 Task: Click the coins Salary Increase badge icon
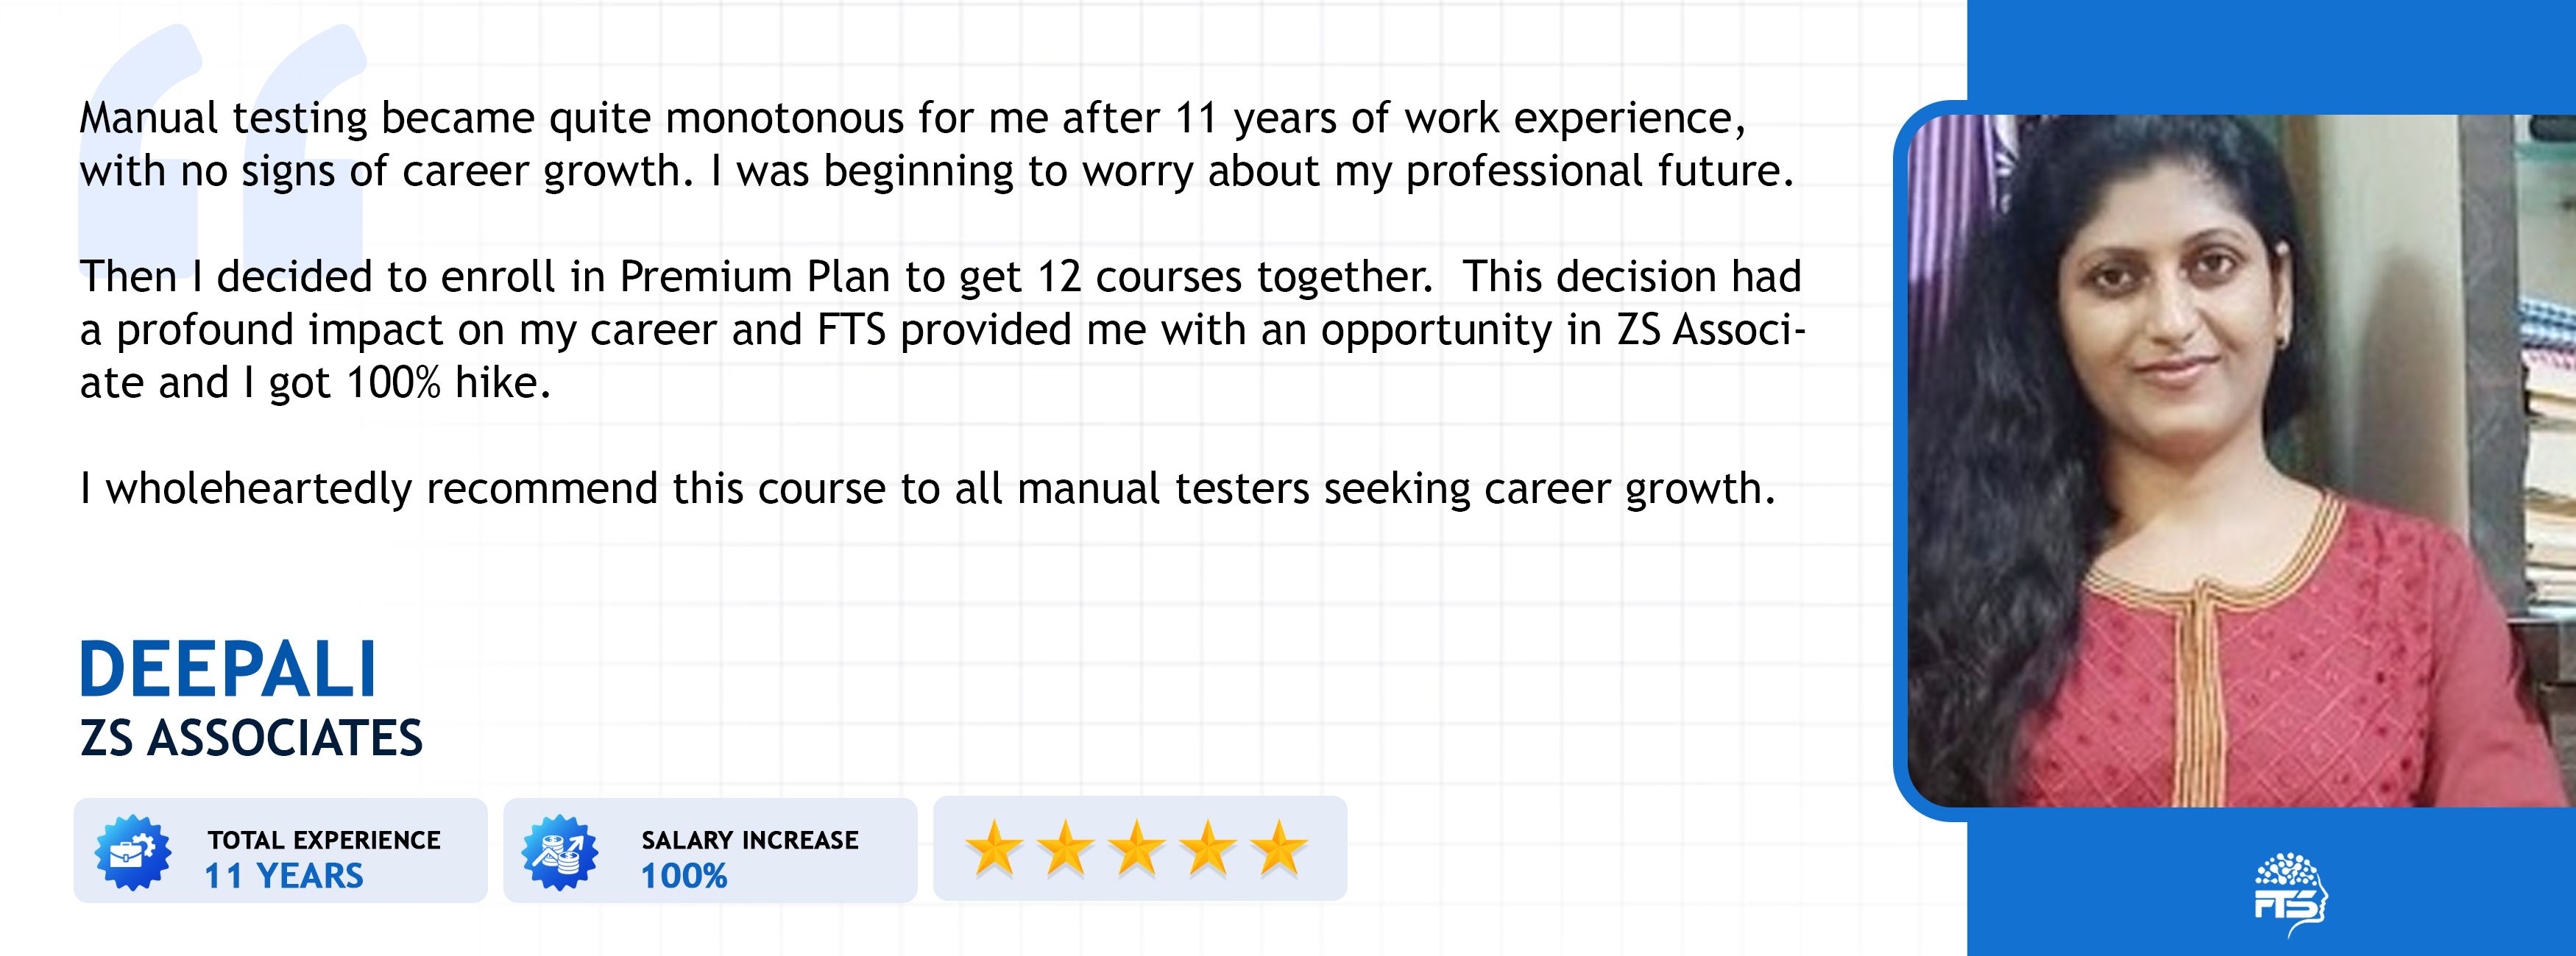coord(560,852)
